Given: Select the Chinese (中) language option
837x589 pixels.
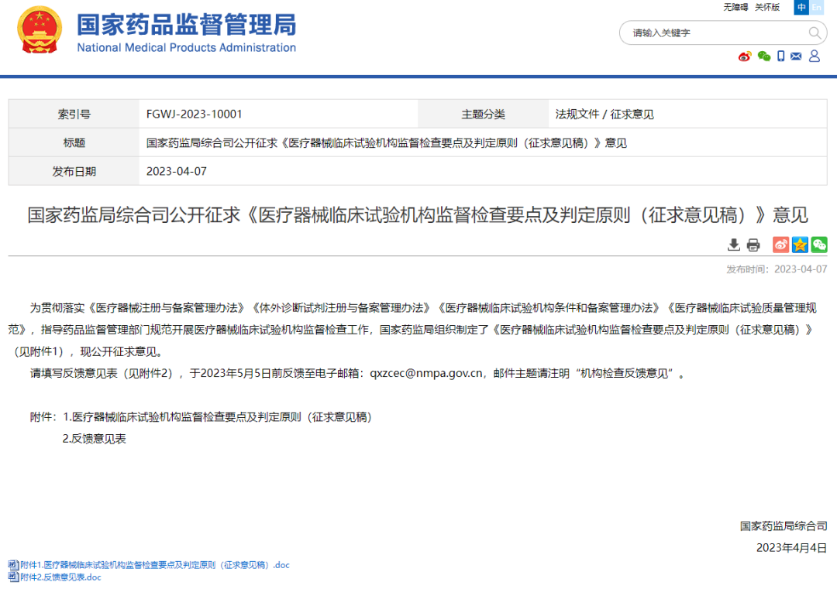Looking at the screenshot, I should [x=801, y=7].
